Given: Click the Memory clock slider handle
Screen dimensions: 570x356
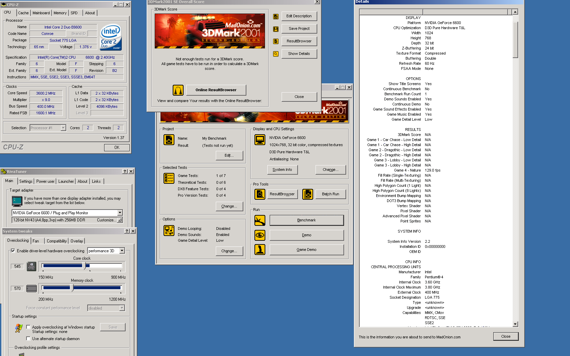Looking at the screenshot, I should tap(72, 288).
